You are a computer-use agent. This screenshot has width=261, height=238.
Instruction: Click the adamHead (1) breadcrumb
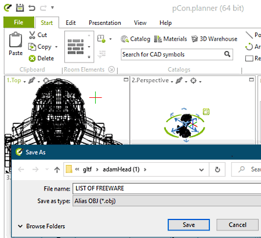click(x=121, y=170)
